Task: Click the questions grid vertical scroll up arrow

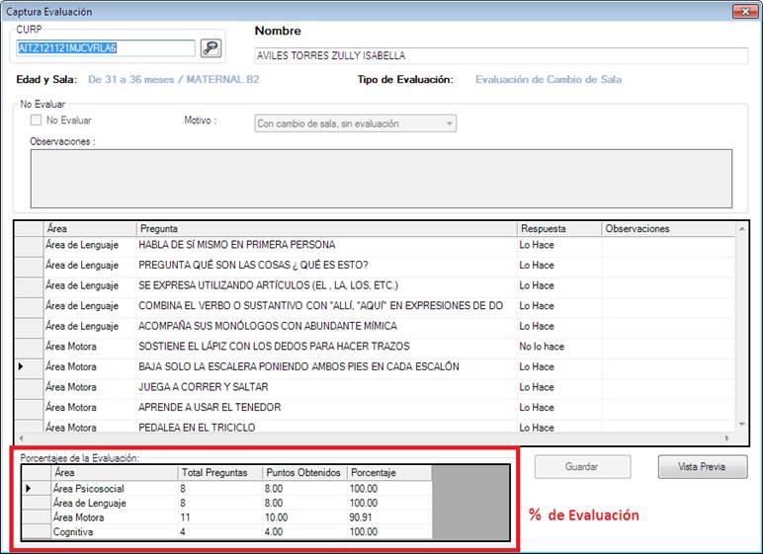Action: click(741, 228)
